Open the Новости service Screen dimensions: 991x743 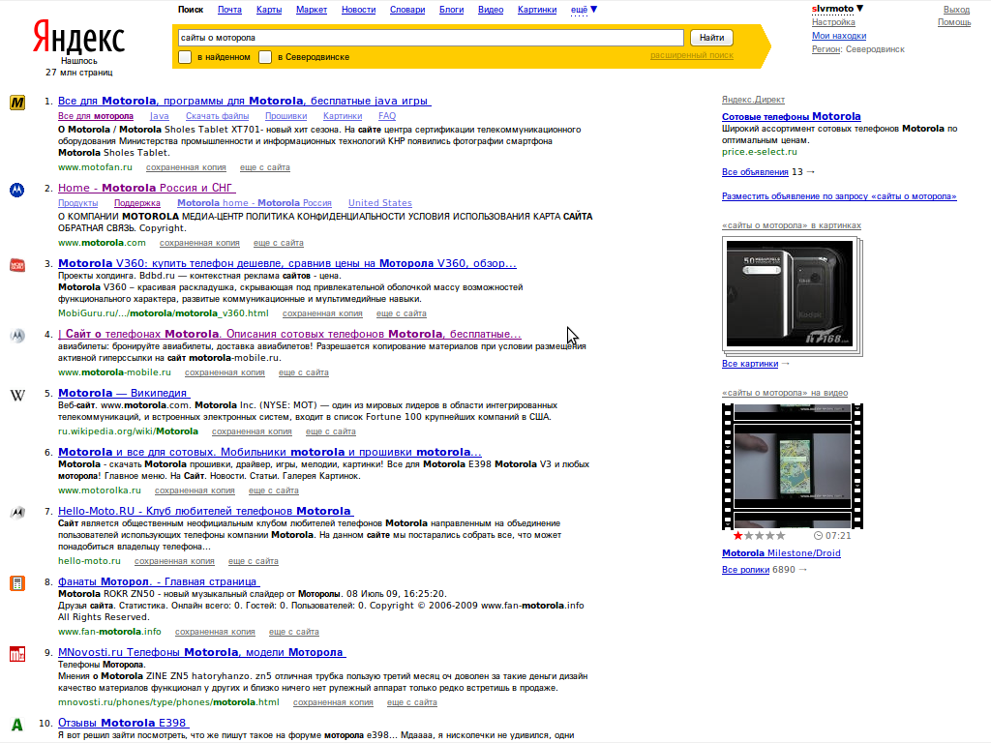[358, 10]
